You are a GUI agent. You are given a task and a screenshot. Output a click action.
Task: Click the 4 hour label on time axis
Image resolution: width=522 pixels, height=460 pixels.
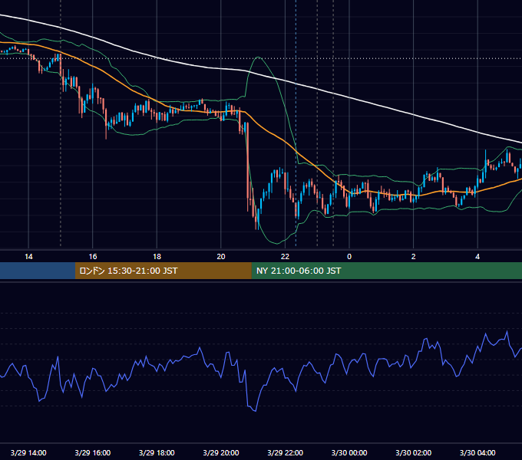(x=477, y=257)
